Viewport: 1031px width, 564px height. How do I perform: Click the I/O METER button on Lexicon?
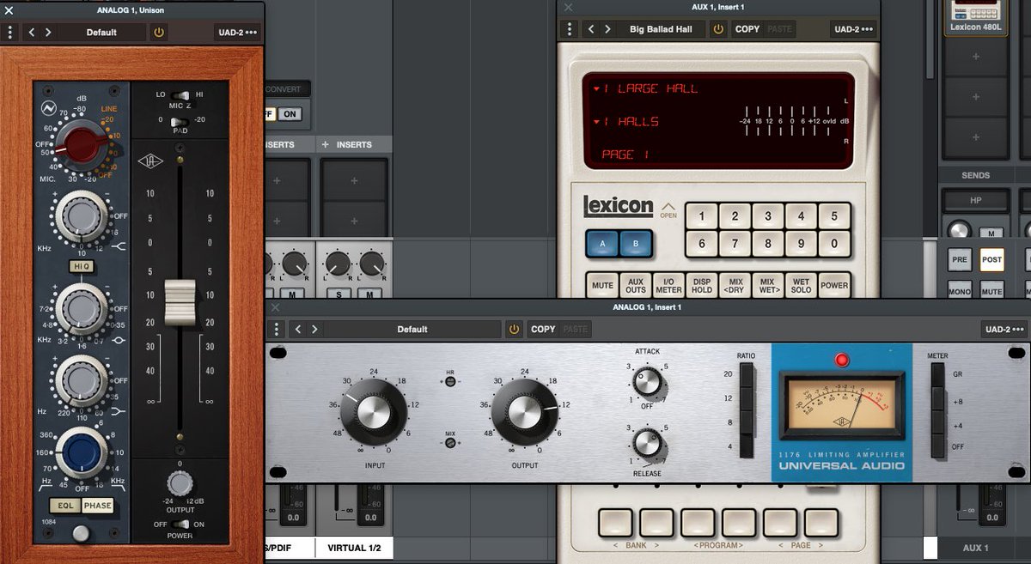click(668, 285)
